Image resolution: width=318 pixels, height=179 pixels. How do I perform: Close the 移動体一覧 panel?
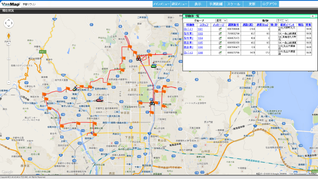click(312, 16)
